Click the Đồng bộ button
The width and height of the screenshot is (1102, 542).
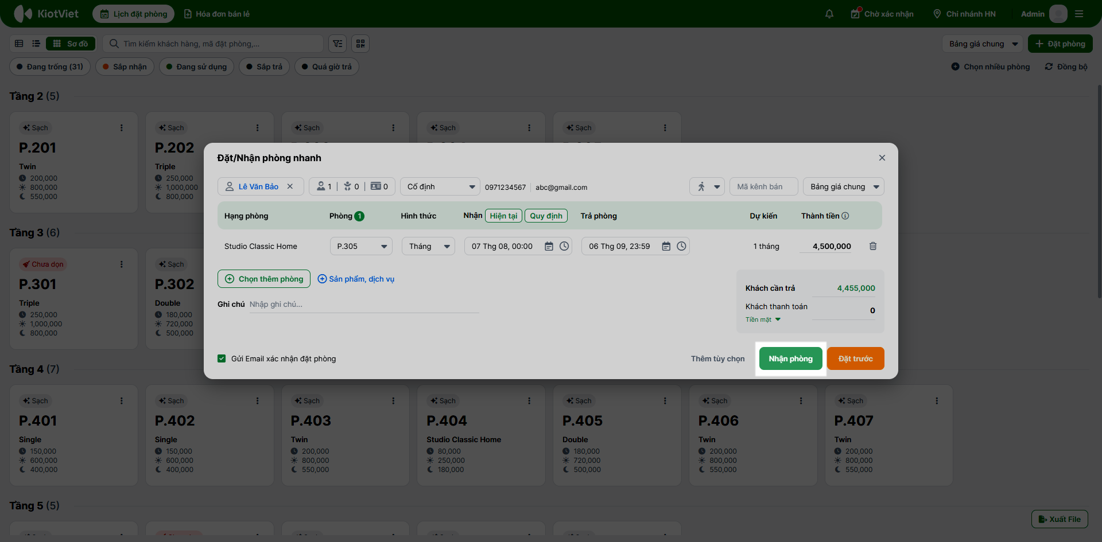[1066, 67]
